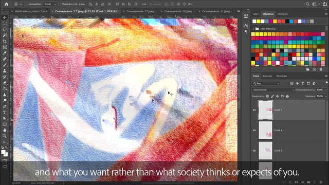This screenshot has width=329, height=185.
Task: Hide layer Слой 1 via eye icon
Action: 254,110
